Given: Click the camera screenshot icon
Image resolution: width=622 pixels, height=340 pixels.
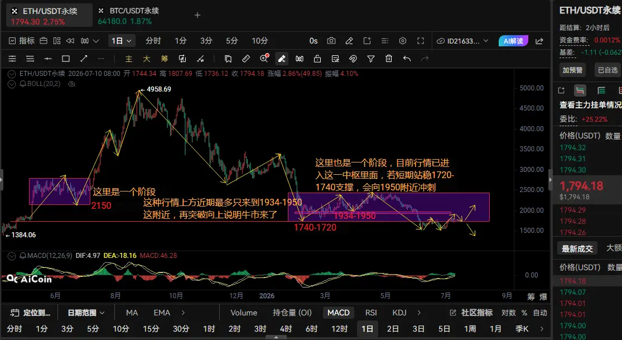Looking at the screenshot, I should [x=331, y=41].
